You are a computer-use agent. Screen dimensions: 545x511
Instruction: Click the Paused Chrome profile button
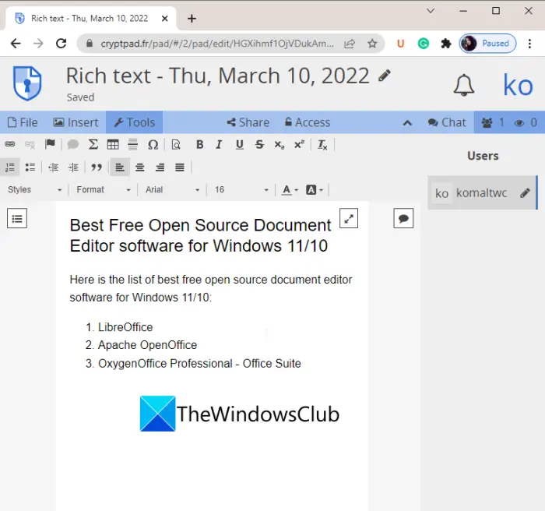tap(487, 44)
